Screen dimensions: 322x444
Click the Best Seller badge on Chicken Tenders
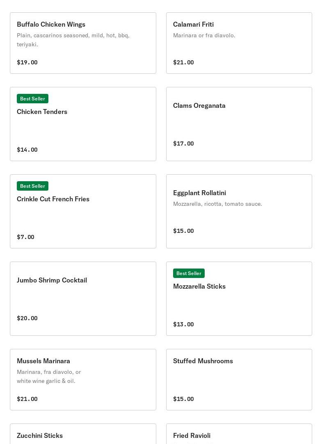[32, 99]
